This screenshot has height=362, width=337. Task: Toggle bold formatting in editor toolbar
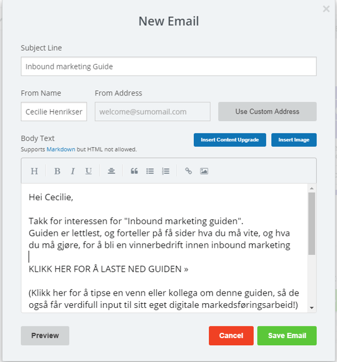57,171
